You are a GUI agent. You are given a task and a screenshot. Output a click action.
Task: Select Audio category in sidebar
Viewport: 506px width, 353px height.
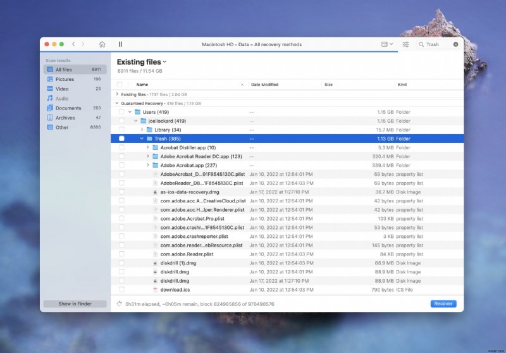coord(75,99)
